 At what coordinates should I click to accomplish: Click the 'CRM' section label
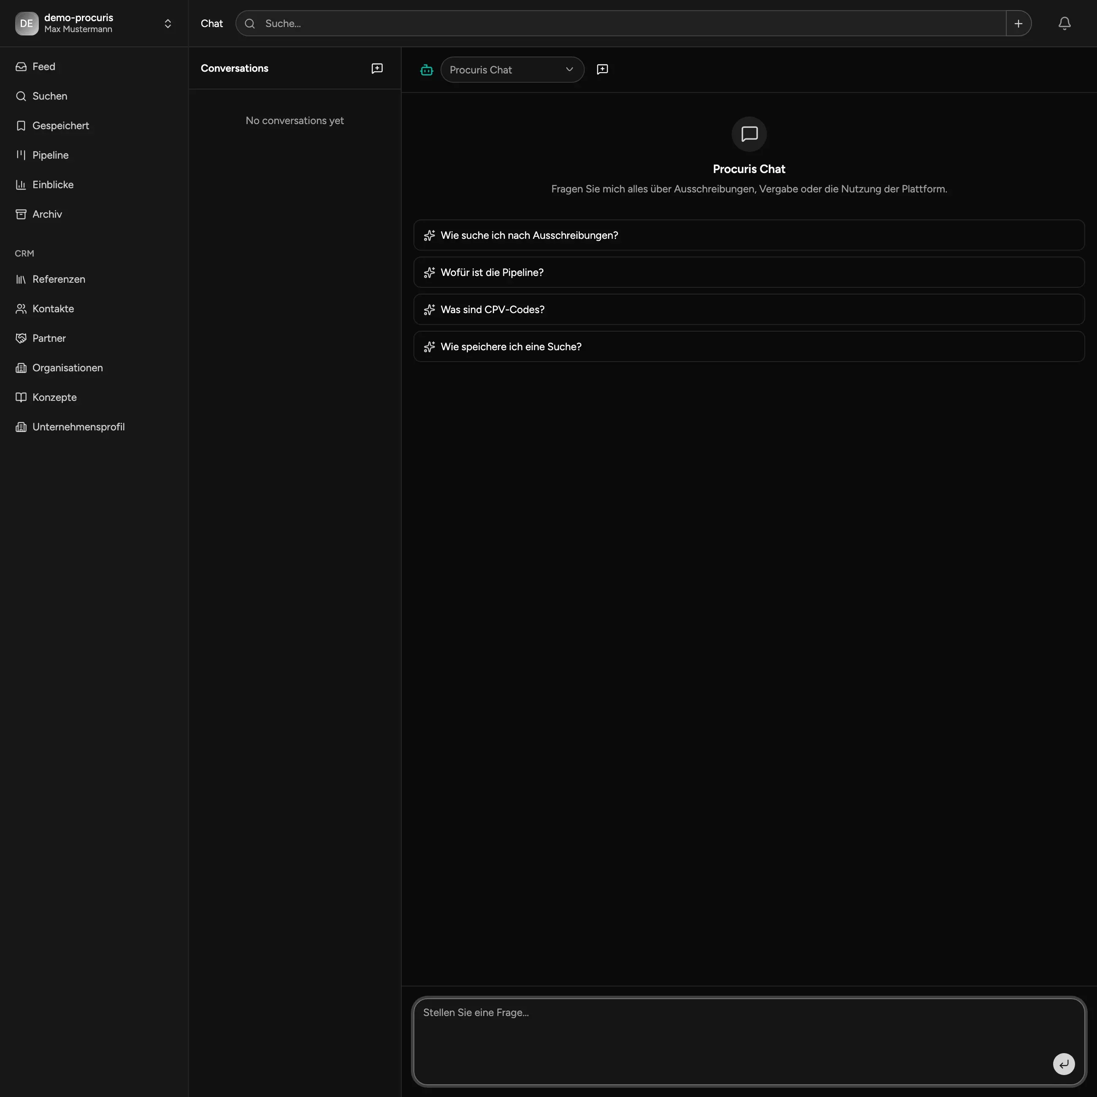pos(24,253)
